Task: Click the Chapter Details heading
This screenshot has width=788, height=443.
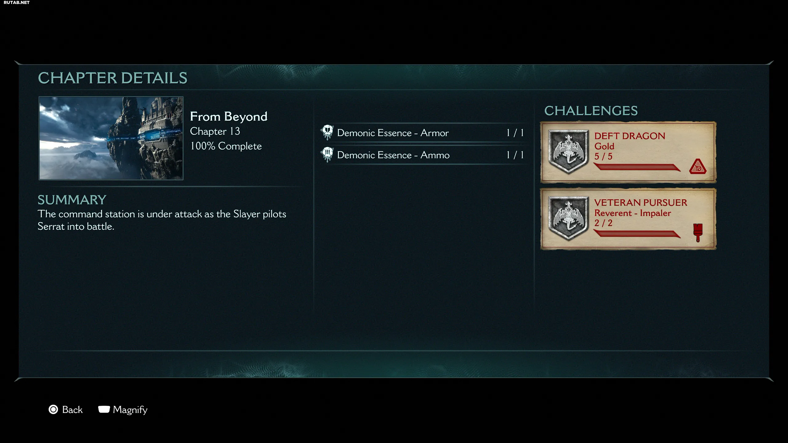Action: tap(112, 78)
